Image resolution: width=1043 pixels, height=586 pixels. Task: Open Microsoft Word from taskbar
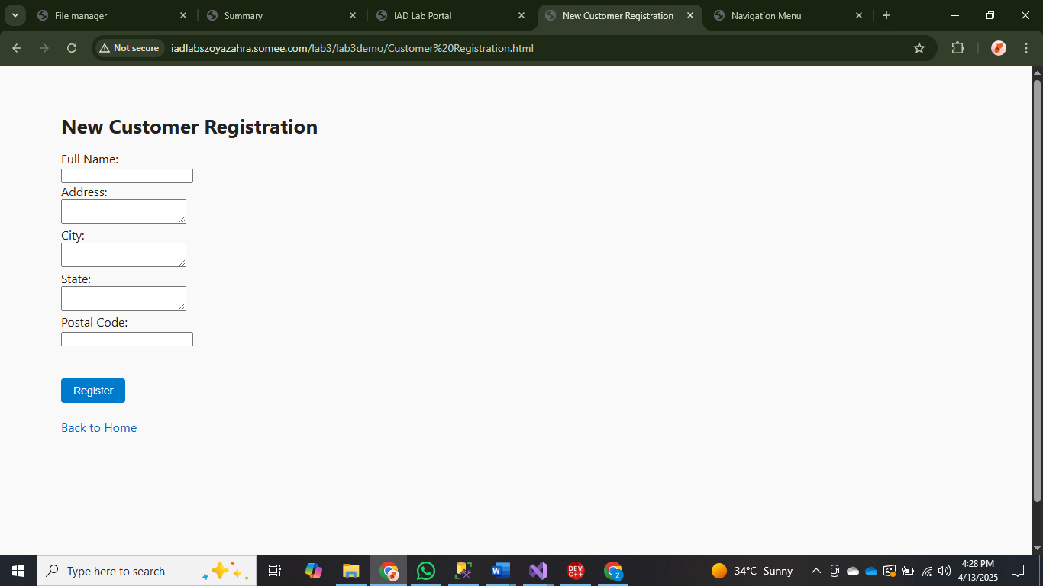point(500,571)
